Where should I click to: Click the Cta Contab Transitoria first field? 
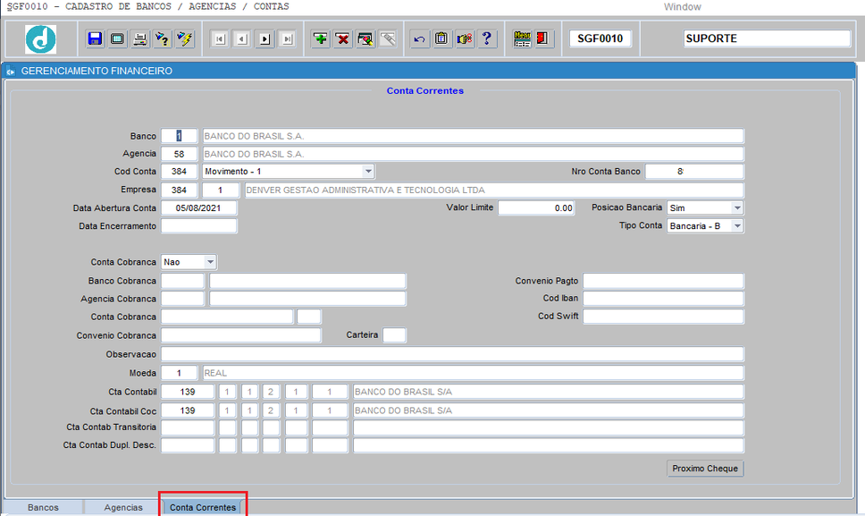click(188, 427)
